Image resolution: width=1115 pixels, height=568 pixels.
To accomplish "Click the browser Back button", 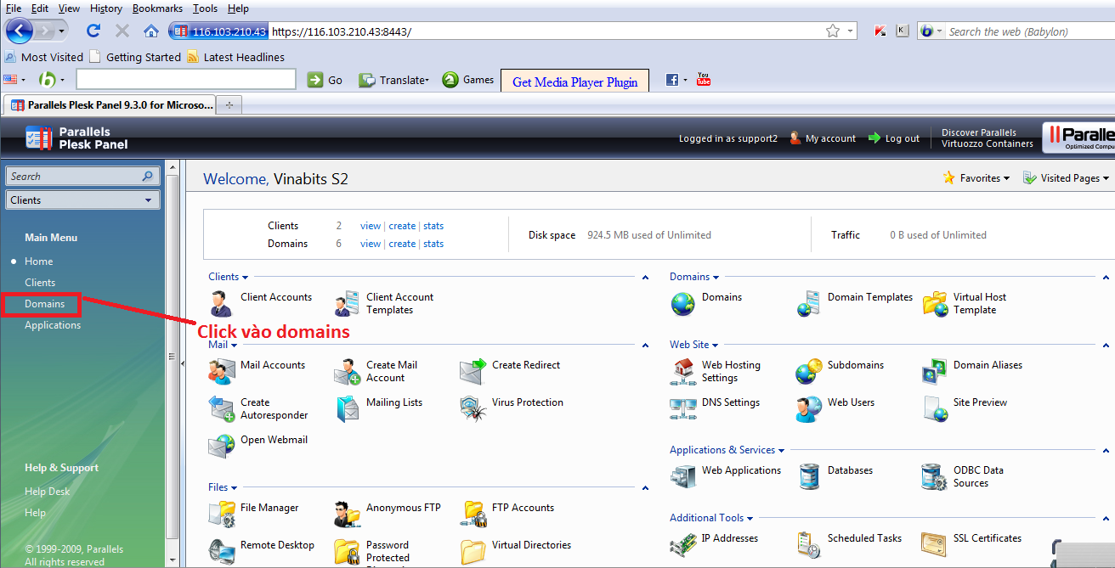I will pyautogui.click(x=20, y=31).
